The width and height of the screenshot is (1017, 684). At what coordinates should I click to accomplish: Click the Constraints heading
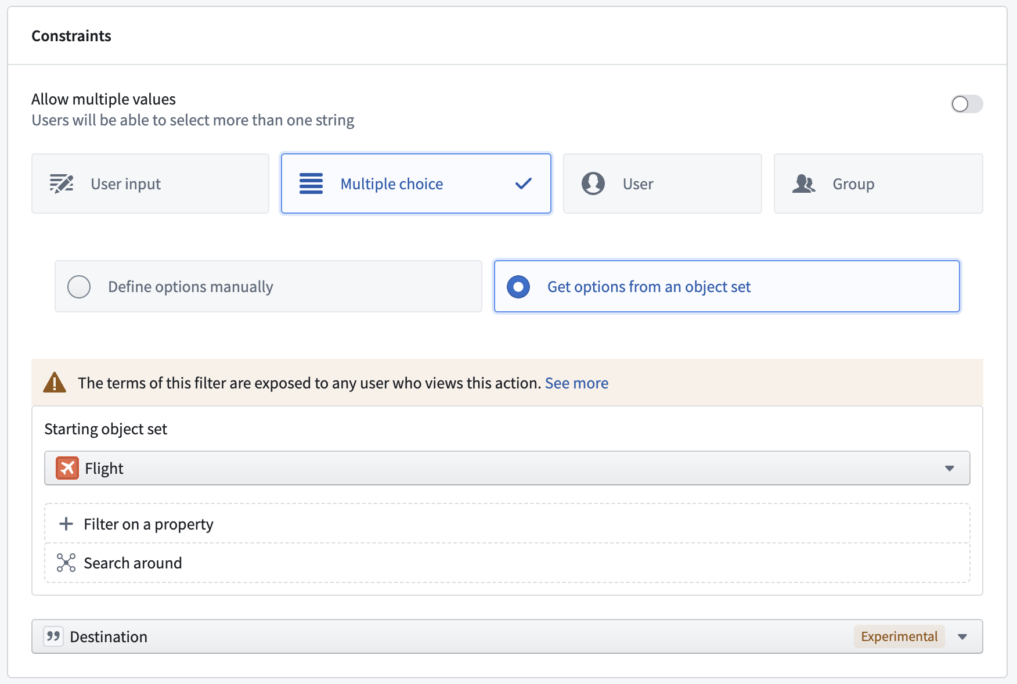71,36
